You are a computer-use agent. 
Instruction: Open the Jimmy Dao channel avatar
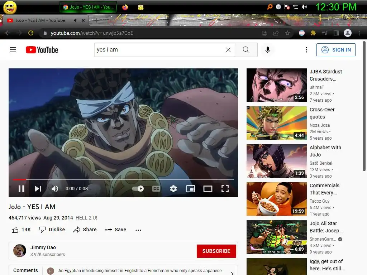[x=20, y=251]
